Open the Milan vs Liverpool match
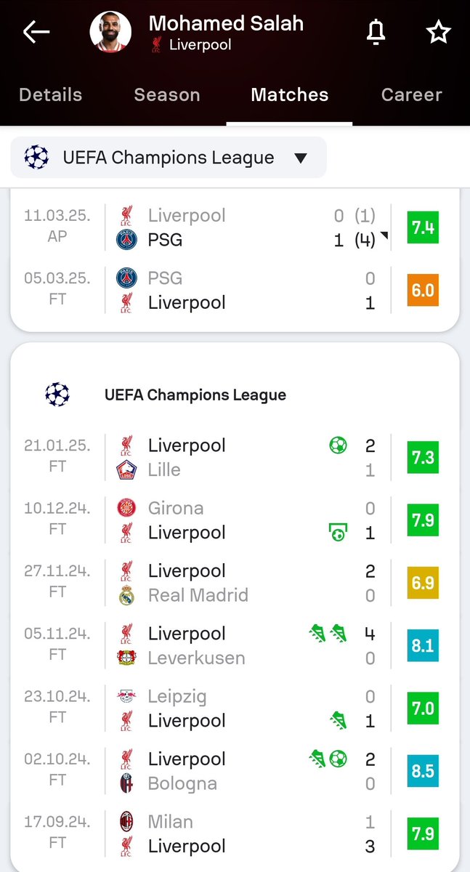The height and width of the screenshot is (872, 470). [x=235, y=834]
